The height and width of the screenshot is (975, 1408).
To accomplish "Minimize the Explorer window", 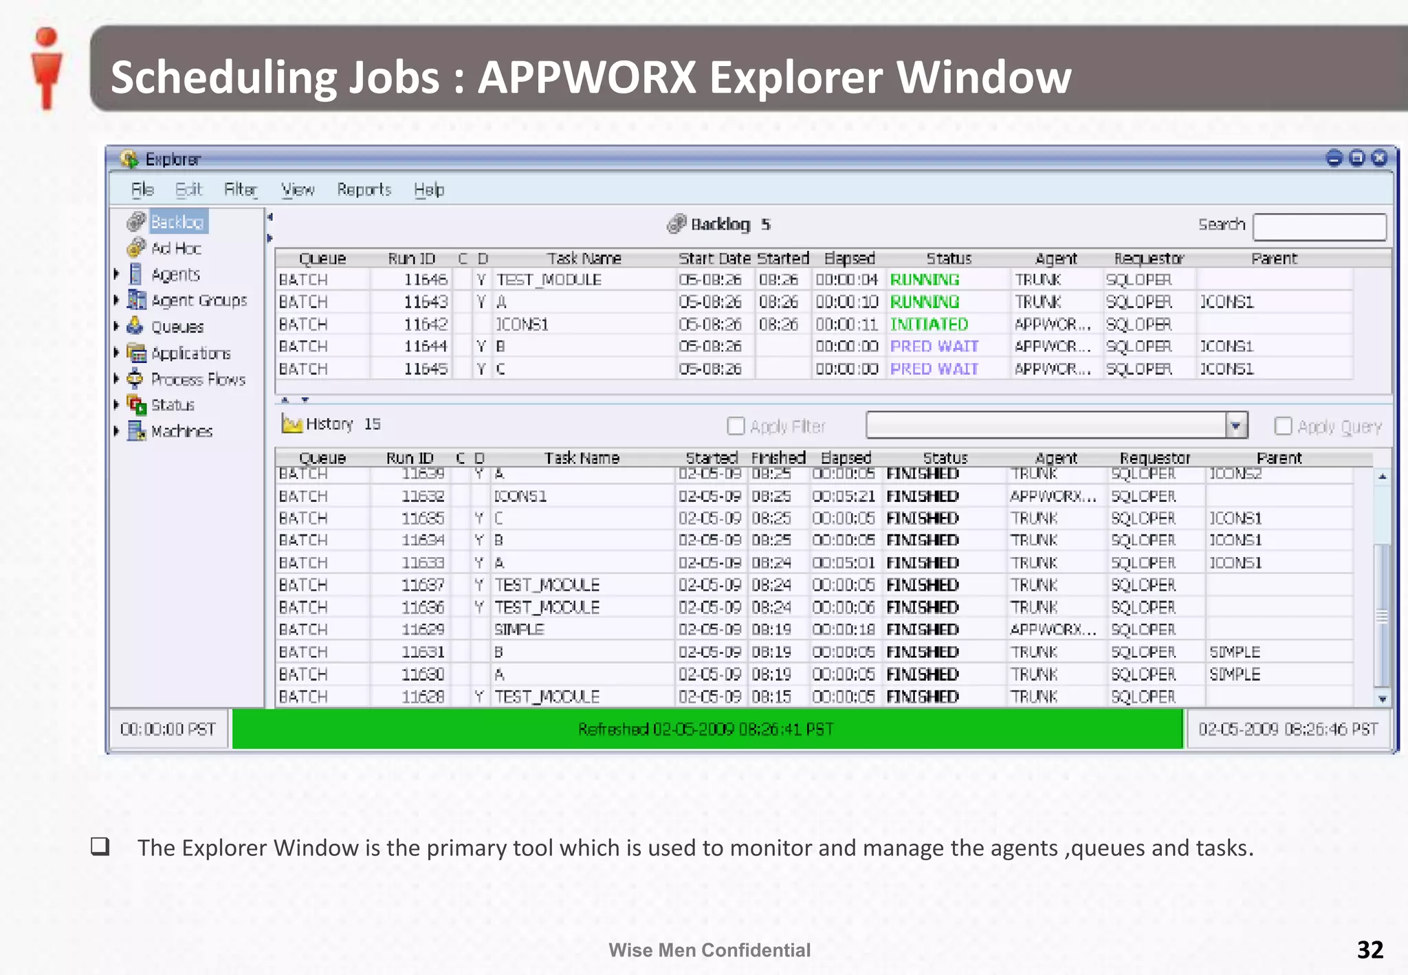I will click(1334, 158).
